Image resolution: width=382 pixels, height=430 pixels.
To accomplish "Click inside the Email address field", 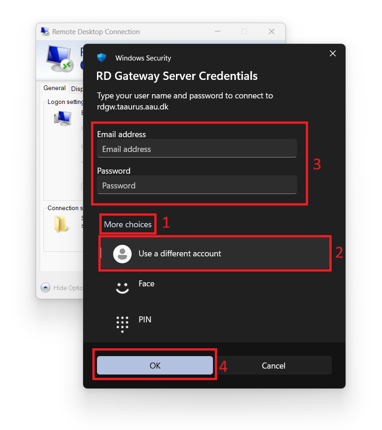I will 197,149.
